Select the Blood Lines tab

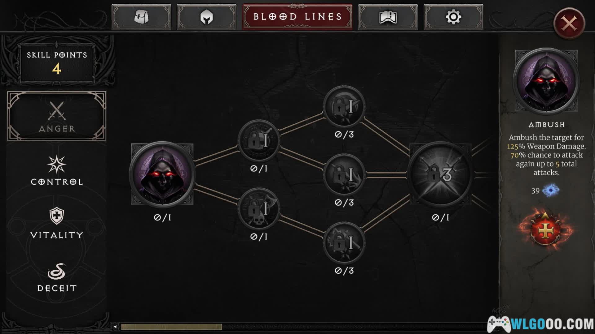pyautogui.click(x=297, y=17)
